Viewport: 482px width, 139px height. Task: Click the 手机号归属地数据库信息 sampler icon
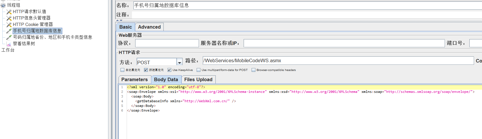tap(9, 31)
